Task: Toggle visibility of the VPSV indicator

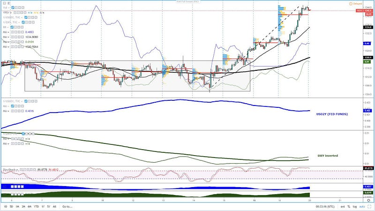Action: pyautogui.click(x=15, y=13)
